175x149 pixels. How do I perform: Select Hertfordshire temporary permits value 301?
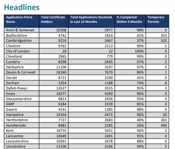click(x=164, y=120)
